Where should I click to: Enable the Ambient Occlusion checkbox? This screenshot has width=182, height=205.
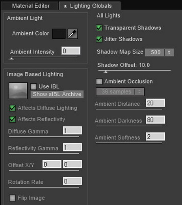(x=99, y=81)
